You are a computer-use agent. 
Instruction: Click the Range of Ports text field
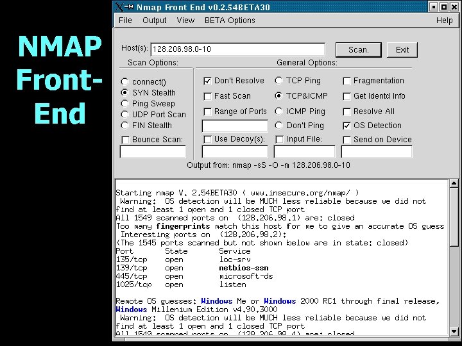click(235, 126)
